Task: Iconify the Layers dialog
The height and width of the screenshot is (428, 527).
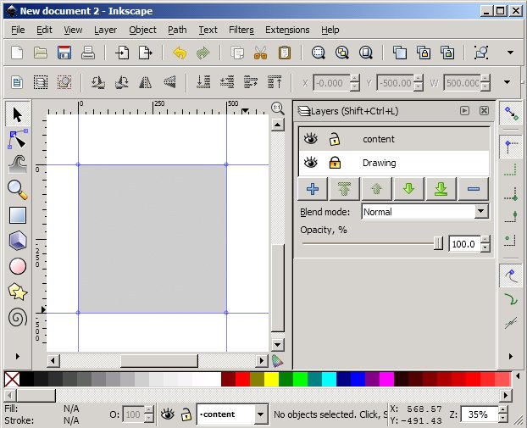Action: [464, 111]
